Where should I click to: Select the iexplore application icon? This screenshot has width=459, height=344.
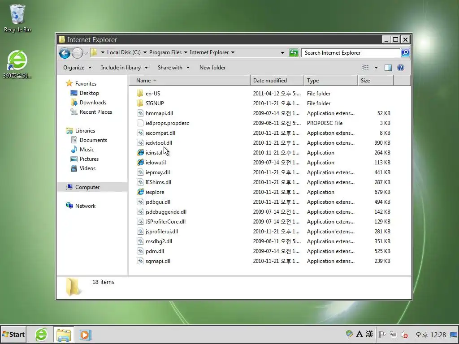140,192
